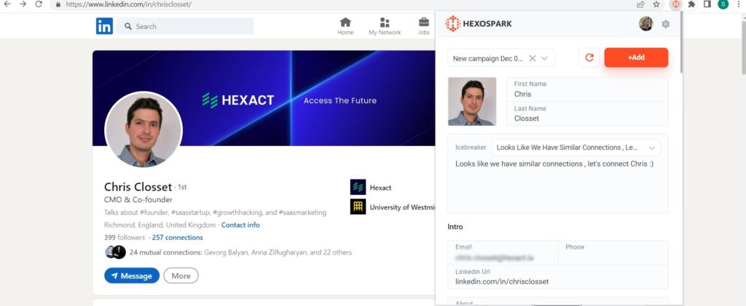Screen dimensions: 746x306
Task: Edit the Last Name field
Action: 587,114
